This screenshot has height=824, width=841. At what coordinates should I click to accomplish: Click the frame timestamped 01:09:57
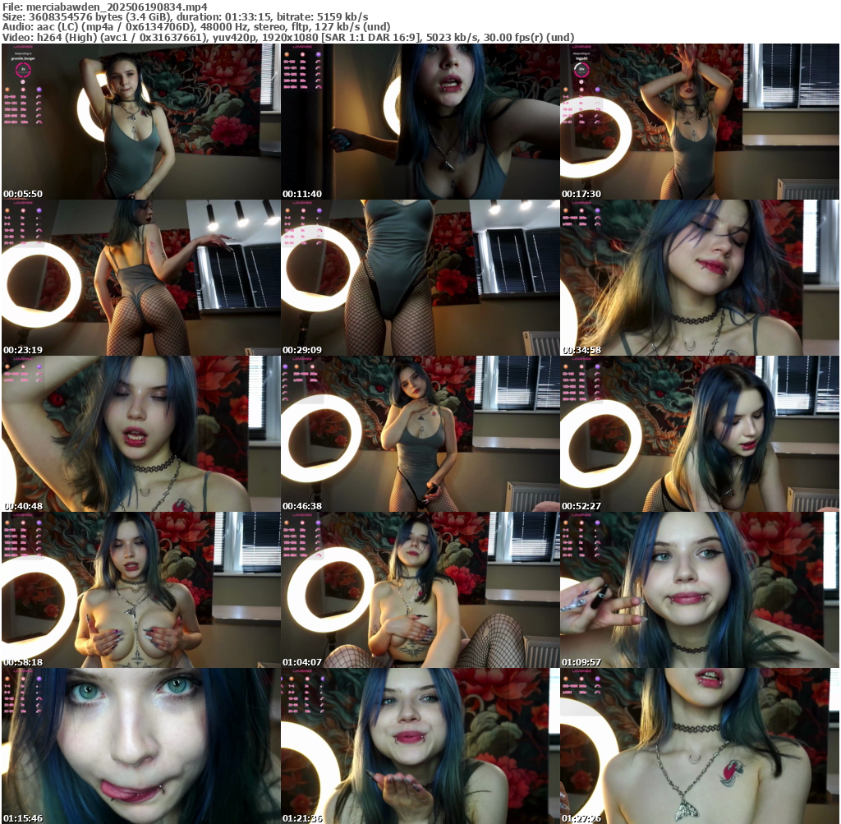[x=699, y=589]
